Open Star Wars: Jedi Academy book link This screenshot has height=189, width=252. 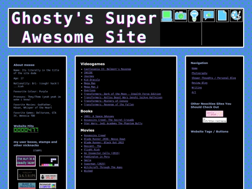[x=113, y=123]
